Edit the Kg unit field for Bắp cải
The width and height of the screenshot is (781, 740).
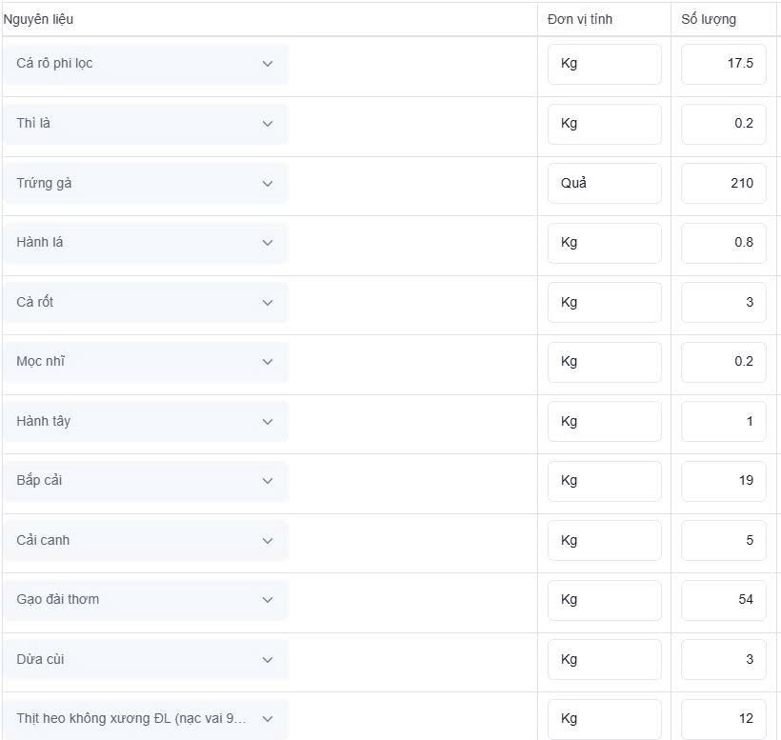point(604,481)
